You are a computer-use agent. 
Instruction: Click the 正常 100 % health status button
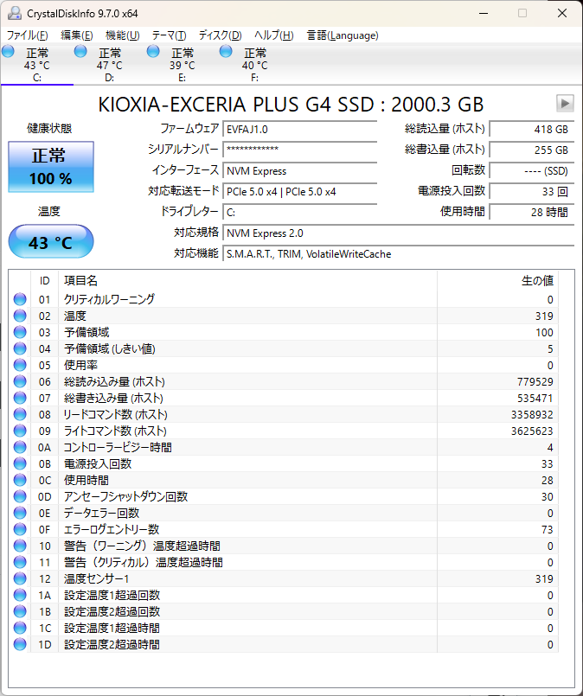[x=51, y=167]
